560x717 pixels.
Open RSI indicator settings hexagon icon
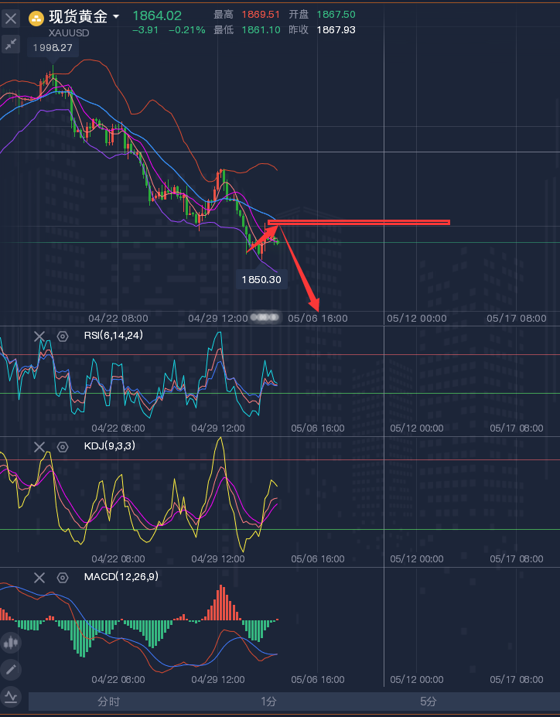click(x=63, y=336)
